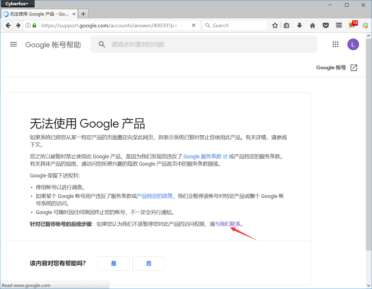The height and width of the screenshot is (289, 372).
Task: Click the open-in-new-window icon beside Google 帐号
Action: point(354,68)
